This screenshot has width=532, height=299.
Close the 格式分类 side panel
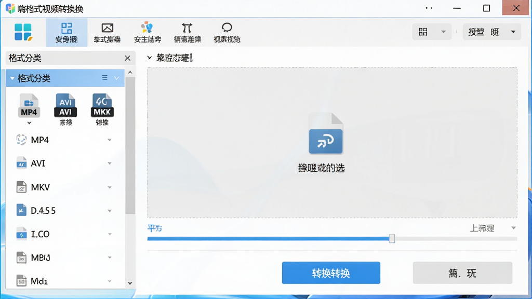(128, 58)
